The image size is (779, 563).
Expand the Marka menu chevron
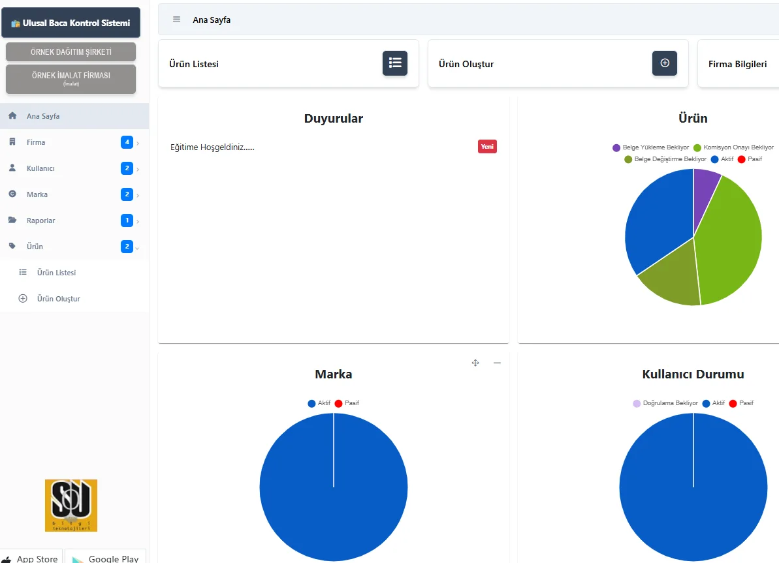tap(138, 196)
